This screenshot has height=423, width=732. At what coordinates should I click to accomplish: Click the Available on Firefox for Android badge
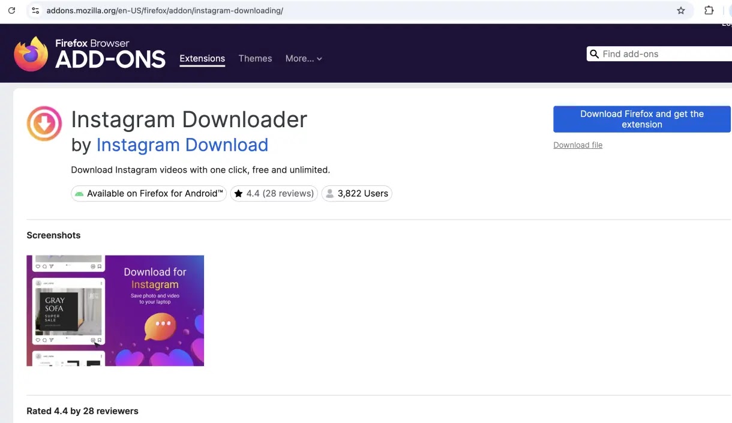click(x=148, y=193)
